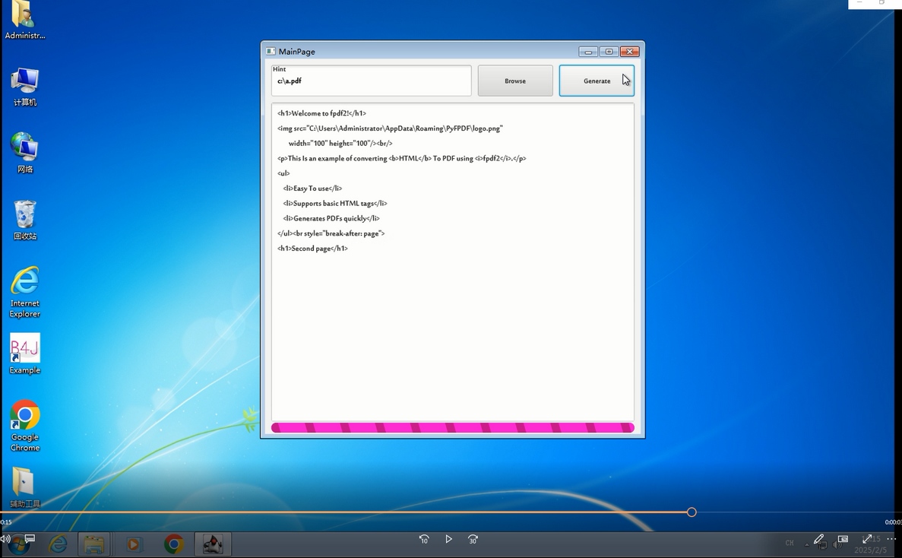Click the pink striped progress bar
The height and width of the screenshot is (558, 902).
pyautogui.click(x=453, y=427)
